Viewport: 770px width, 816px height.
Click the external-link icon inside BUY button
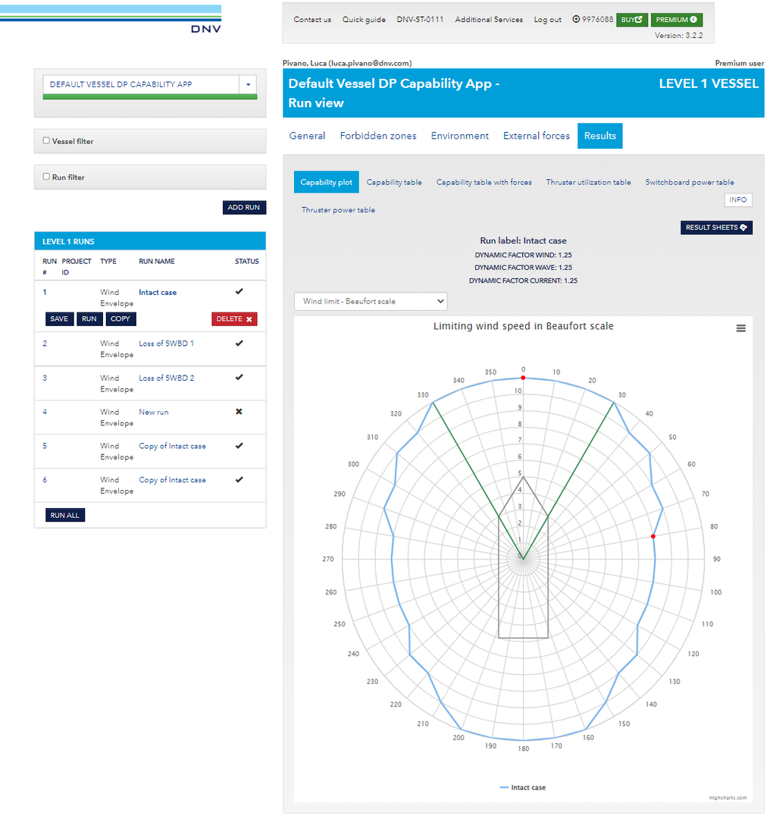tap(639, 19)
